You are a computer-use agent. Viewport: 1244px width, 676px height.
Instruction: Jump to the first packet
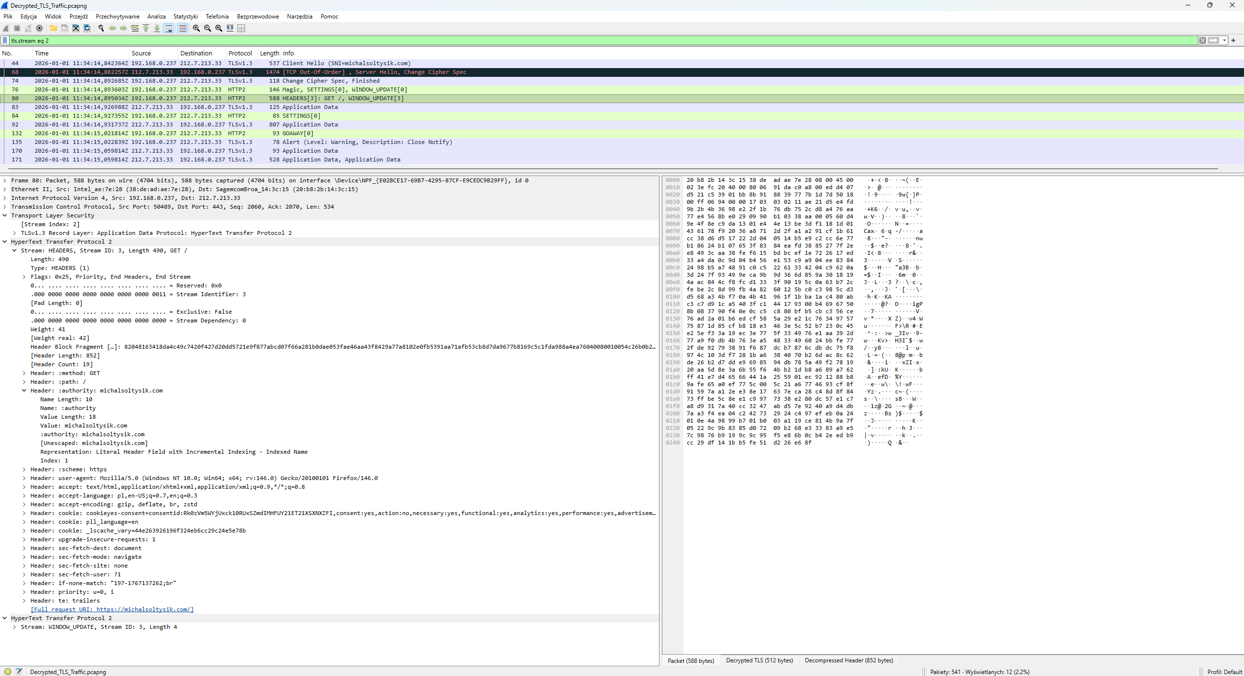point(146,28)
